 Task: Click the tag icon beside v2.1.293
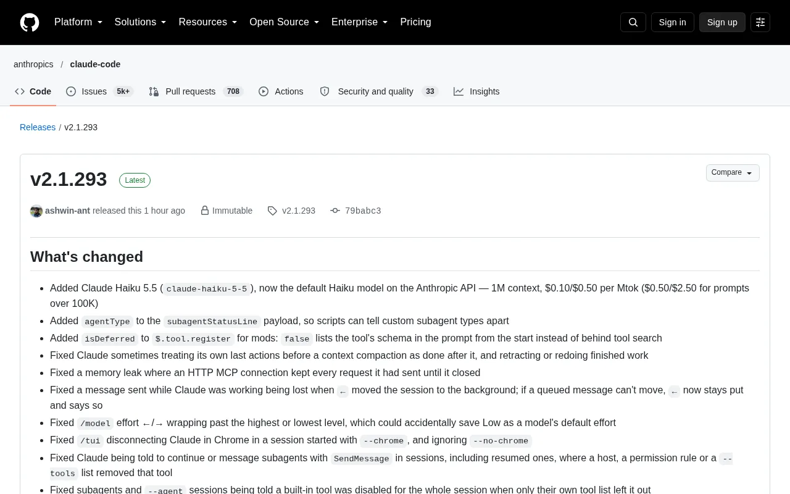coord(272,211)
